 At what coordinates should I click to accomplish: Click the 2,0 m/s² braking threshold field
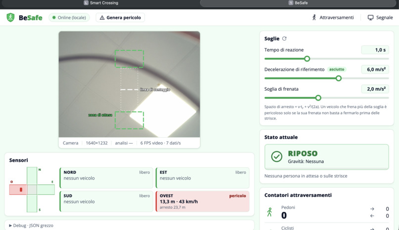tap(375, 89)
